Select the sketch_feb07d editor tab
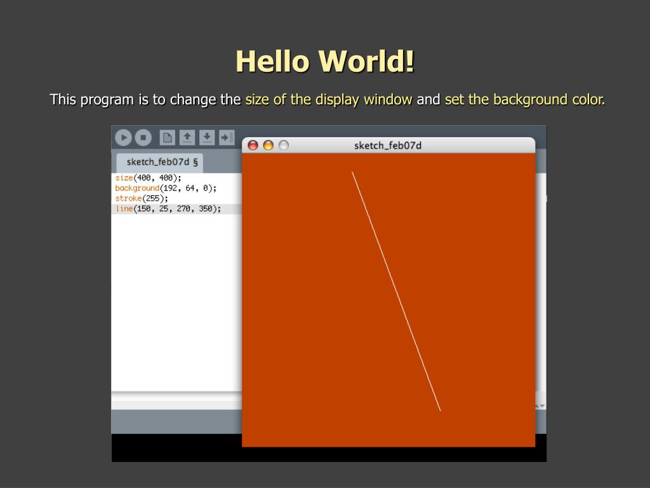The width and height of the screenshot is (650, 488). click(160, 162)
